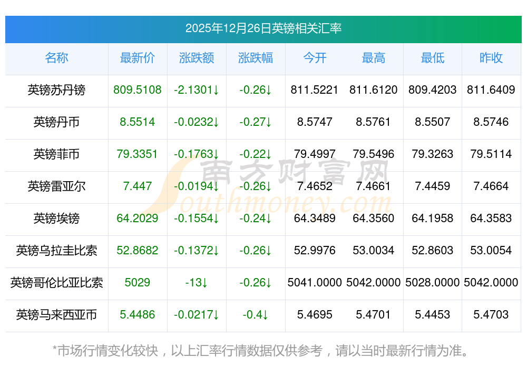Select the 英镑丹币 row name
This screenshot has width=527, height=367.
tap(56, 122)
